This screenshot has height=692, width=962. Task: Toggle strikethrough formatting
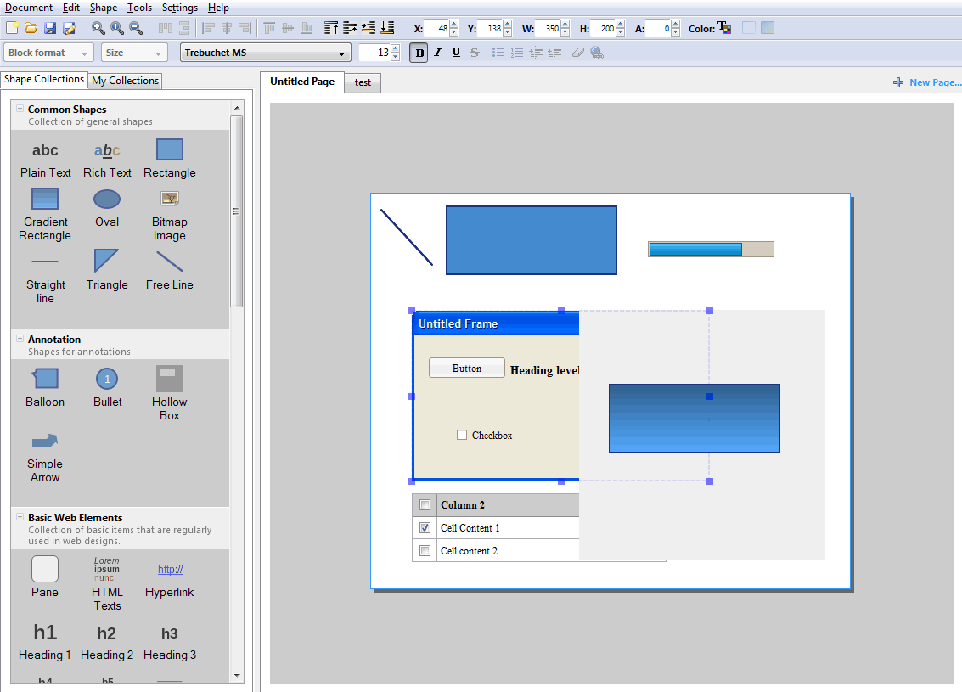(475, 53)
